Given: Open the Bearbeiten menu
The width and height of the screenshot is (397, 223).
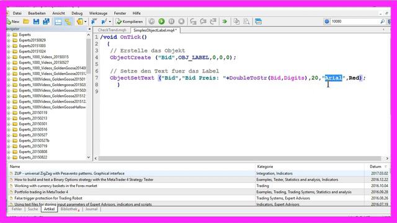Looking at the screenshot, I should 37,13.
